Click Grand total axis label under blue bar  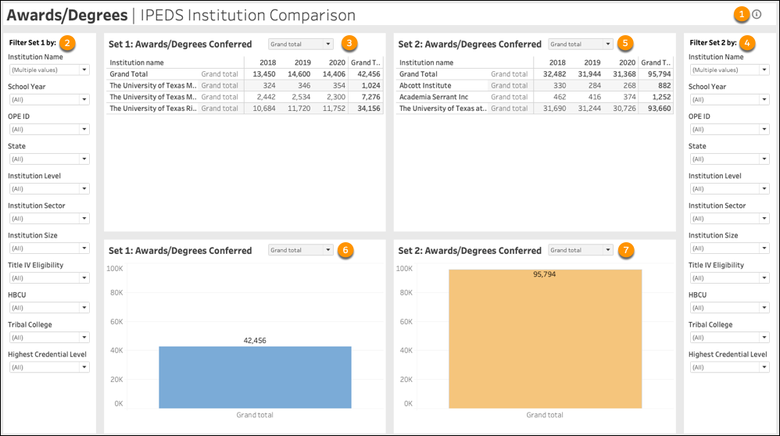(x=255, y=415)
